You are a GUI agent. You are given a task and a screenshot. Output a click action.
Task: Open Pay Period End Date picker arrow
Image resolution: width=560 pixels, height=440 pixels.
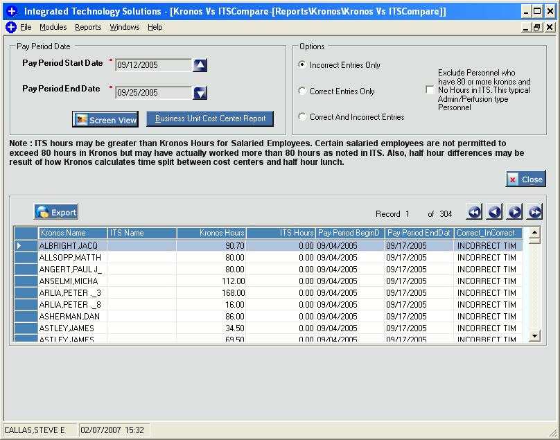200,93
